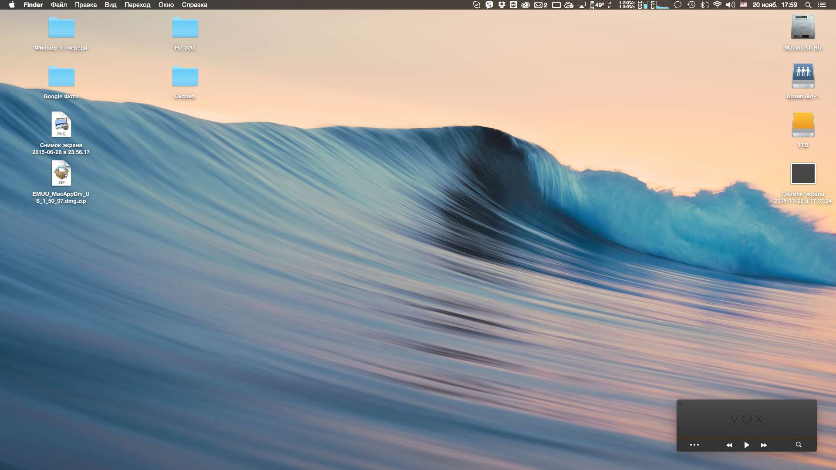Open Wi-Fi status menu

pyautogui.click(x=717, y=5)
